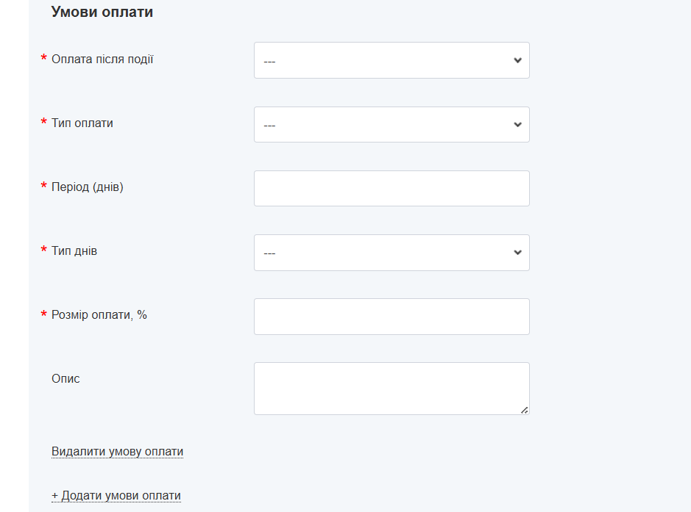This screenshot has width=691, height=512.
Task: Click chevron arrow in 'Тип оплати' select
Action: [517, 125]
